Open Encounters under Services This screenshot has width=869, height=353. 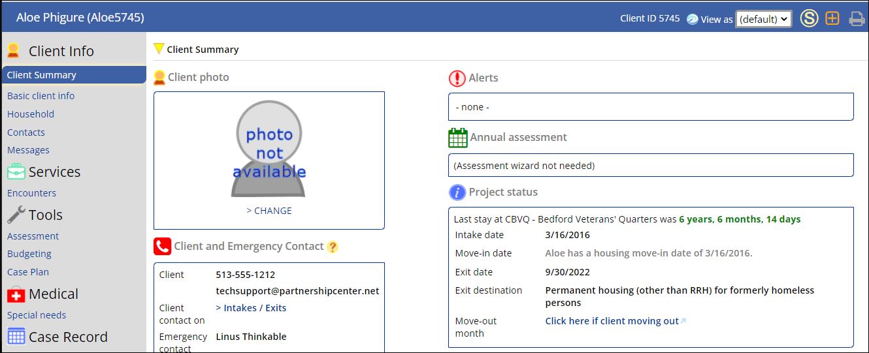[x=31, y=193]
